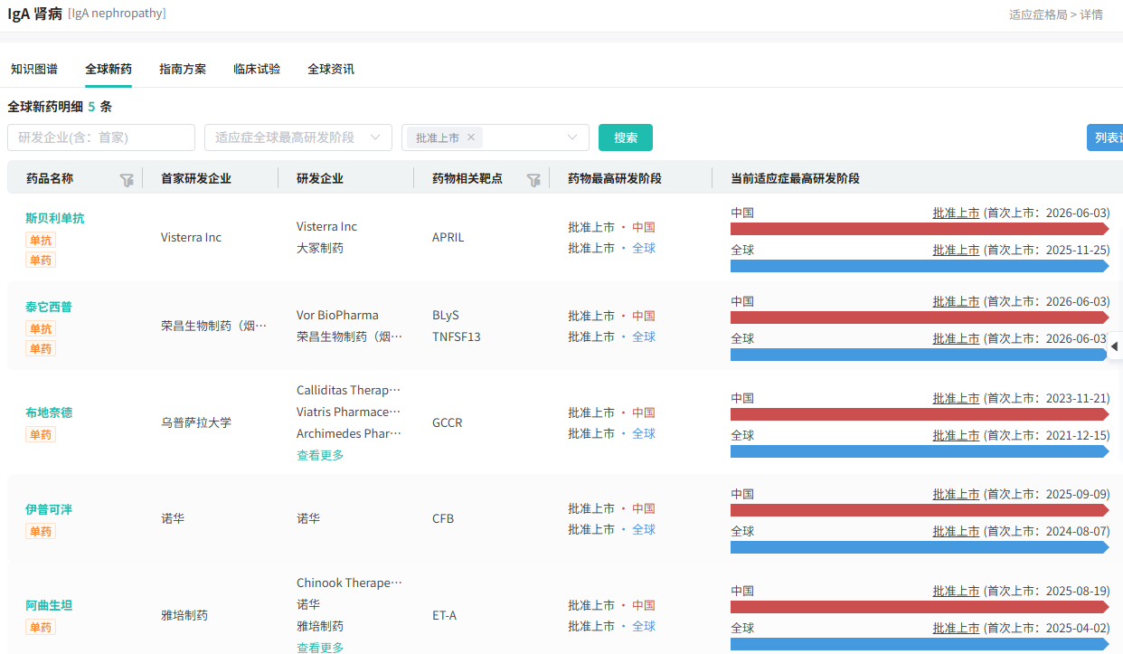Click Calliditas Therap… company text
Screen dimensions: 1123x654
[x=348, y=390]
